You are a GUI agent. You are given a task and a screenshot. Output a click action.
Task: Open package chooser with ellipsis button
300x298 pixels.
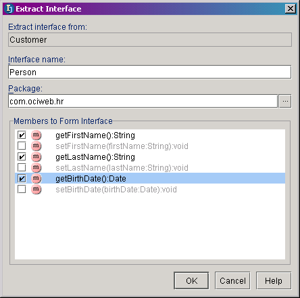pos(285,101)
